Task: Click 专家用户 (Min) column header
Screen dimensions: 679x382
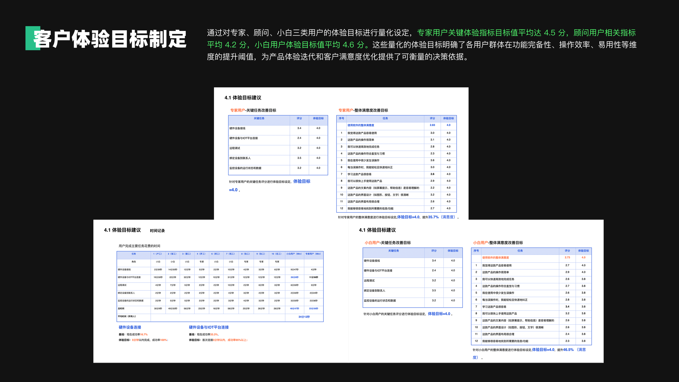Action: point(313,254)
